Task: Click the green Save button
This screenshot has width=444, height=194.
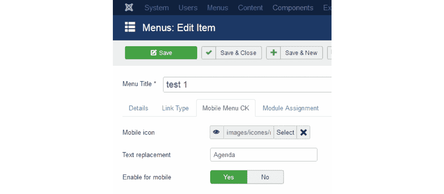Action: 161,53
